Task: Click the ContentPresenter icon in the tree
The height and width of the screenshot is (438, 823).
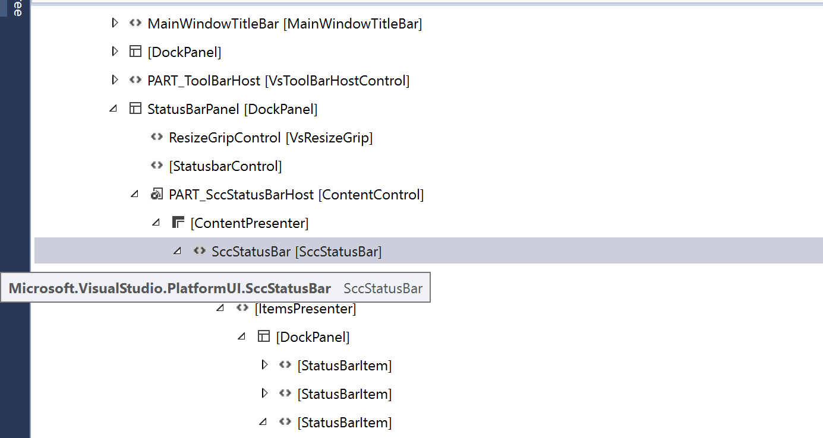Action: (x=178, y=222)
